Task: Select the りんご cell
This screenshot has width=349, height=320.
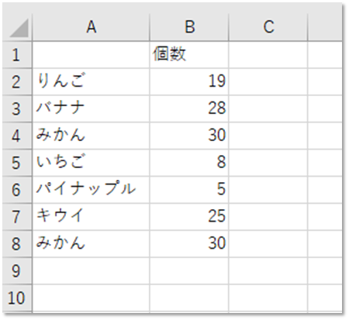Action: [91, 82]
